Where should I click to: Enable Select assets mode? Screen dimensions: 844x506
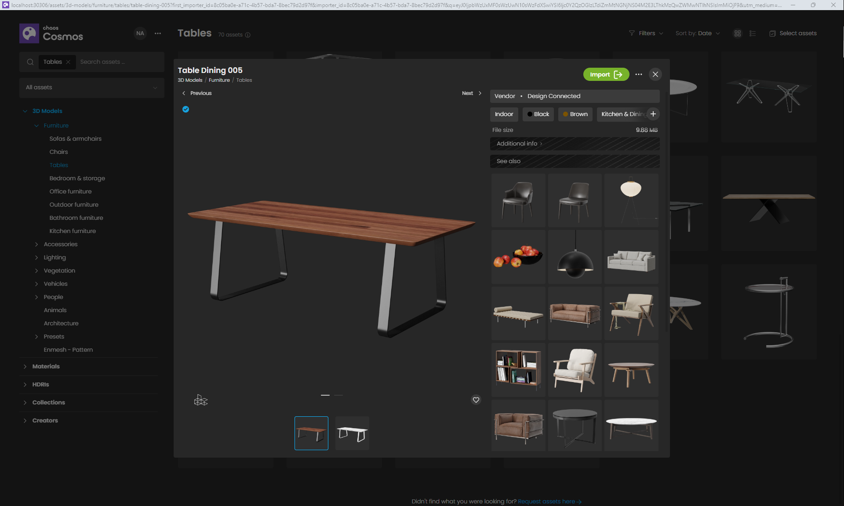tap(793, 33)
